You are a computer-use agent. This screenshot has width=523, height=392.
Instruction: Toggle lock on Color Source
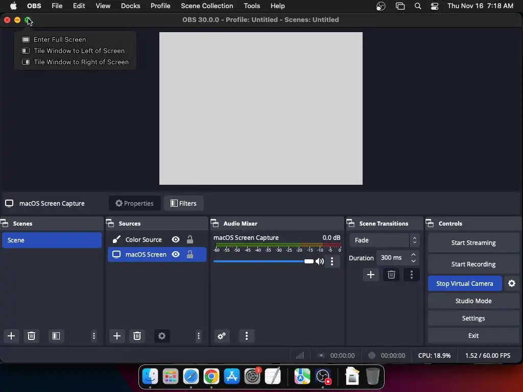(x=190, y=240)
